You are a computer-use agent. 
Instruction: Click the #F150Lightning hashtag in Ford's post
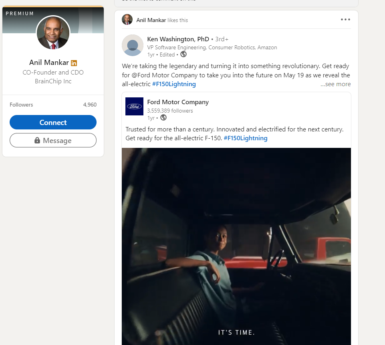tap(246, 138)
